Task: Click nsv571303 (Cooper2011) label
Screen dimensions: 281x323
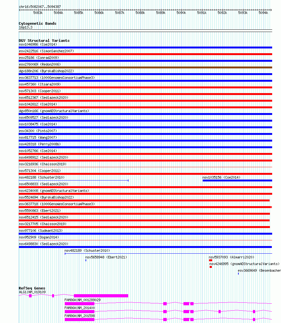Action: [40, 91]
